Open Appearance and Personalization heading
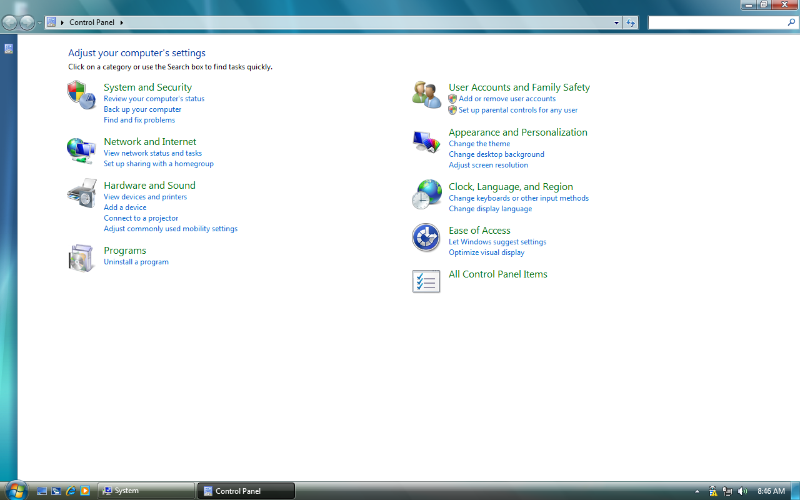This screenshot has width=800, height=500. coord(518,132)
